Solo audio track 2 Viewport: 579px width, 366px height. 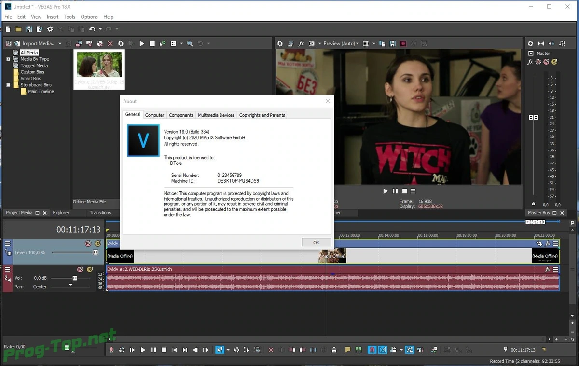(x=89, y=269)
